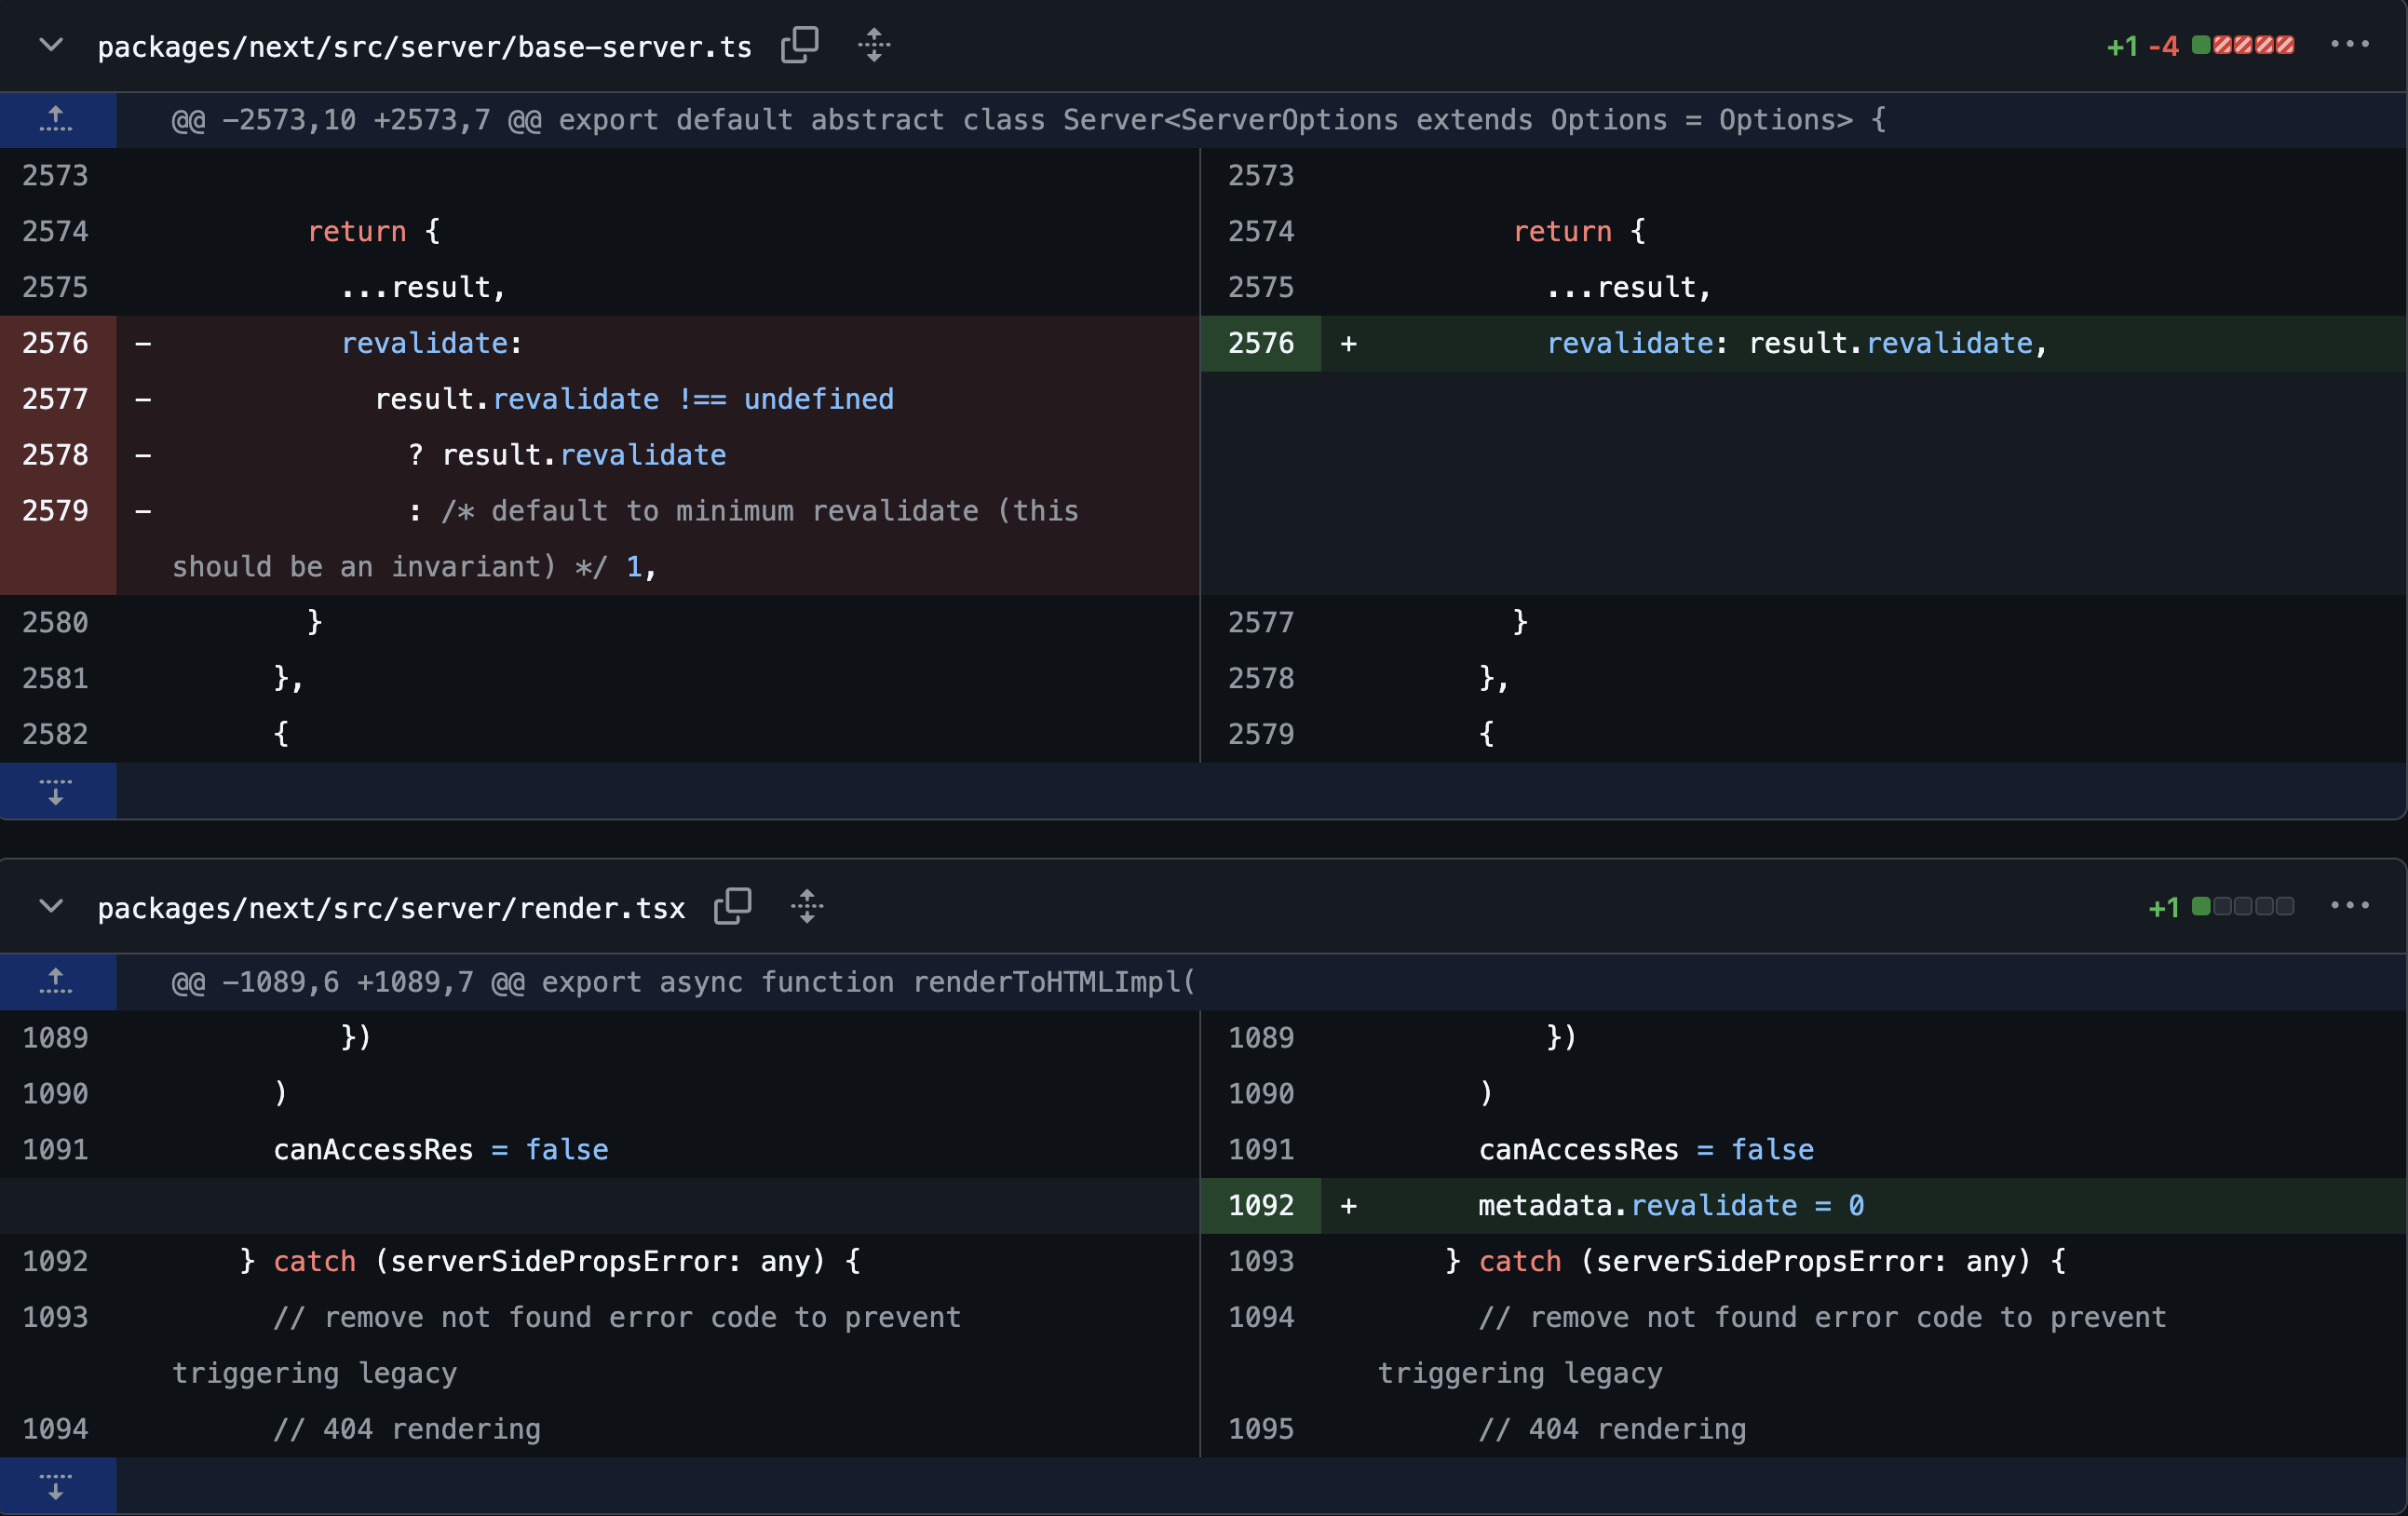2408x1516 pixels.
Task: Click left-side line number 2574
Action: (57, 231)
